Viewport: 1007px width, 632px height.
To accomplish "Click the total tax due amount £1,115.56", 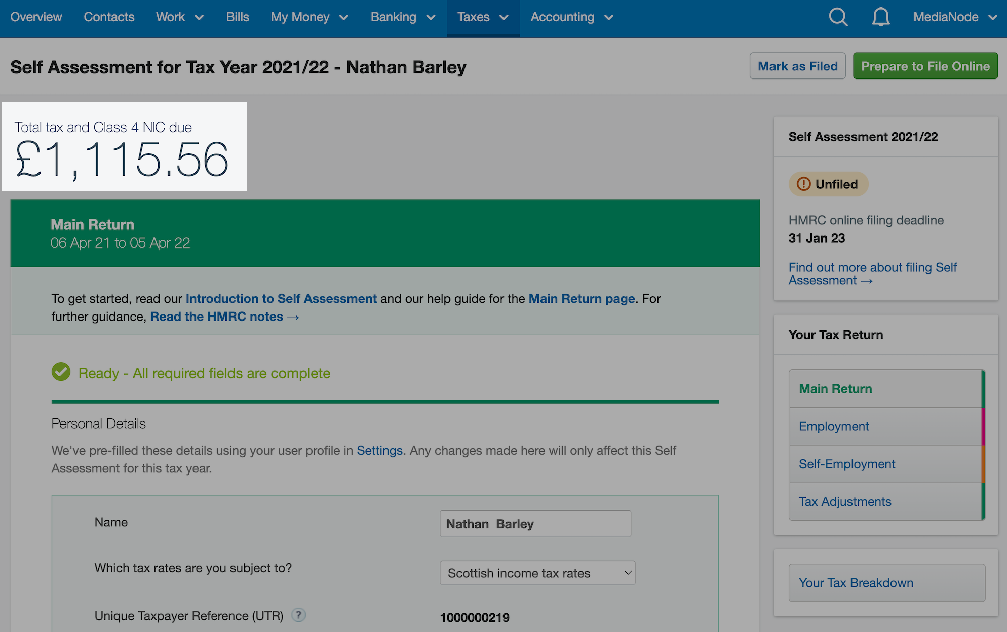I will (x=122, y=160).
